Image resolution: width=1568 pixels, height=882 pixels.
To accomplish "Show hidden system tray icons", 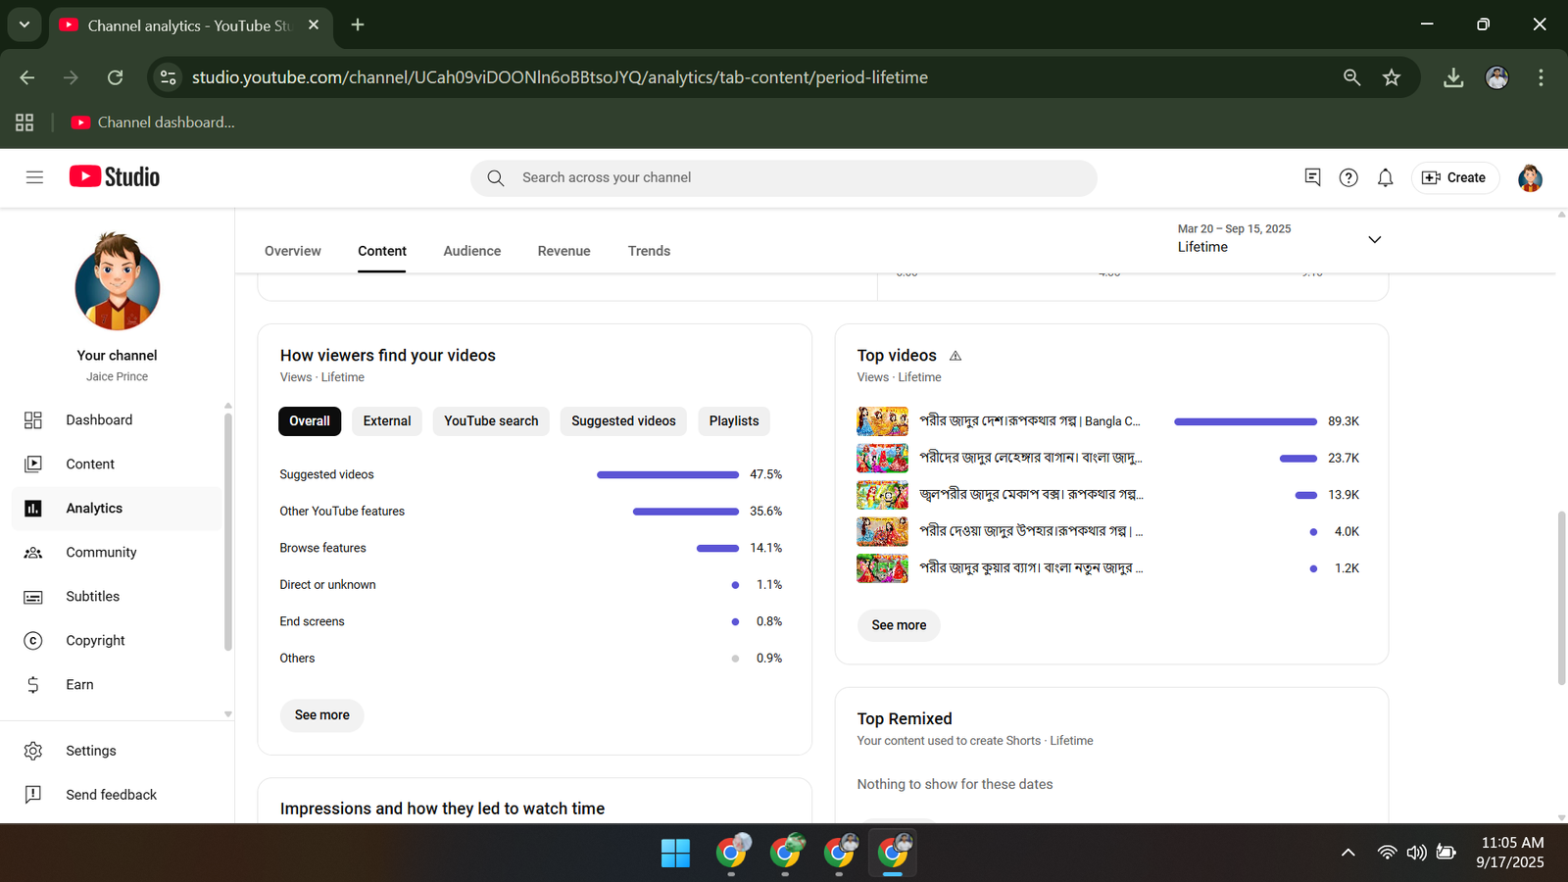I will (1348, 853).
